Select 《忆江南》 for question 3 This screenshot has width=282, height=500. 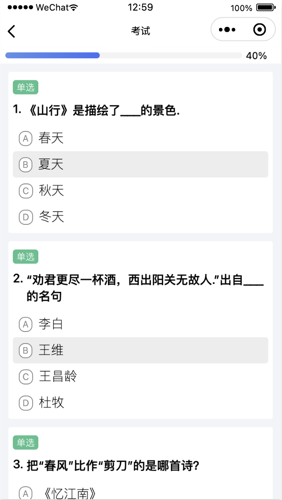pos(140,493)
